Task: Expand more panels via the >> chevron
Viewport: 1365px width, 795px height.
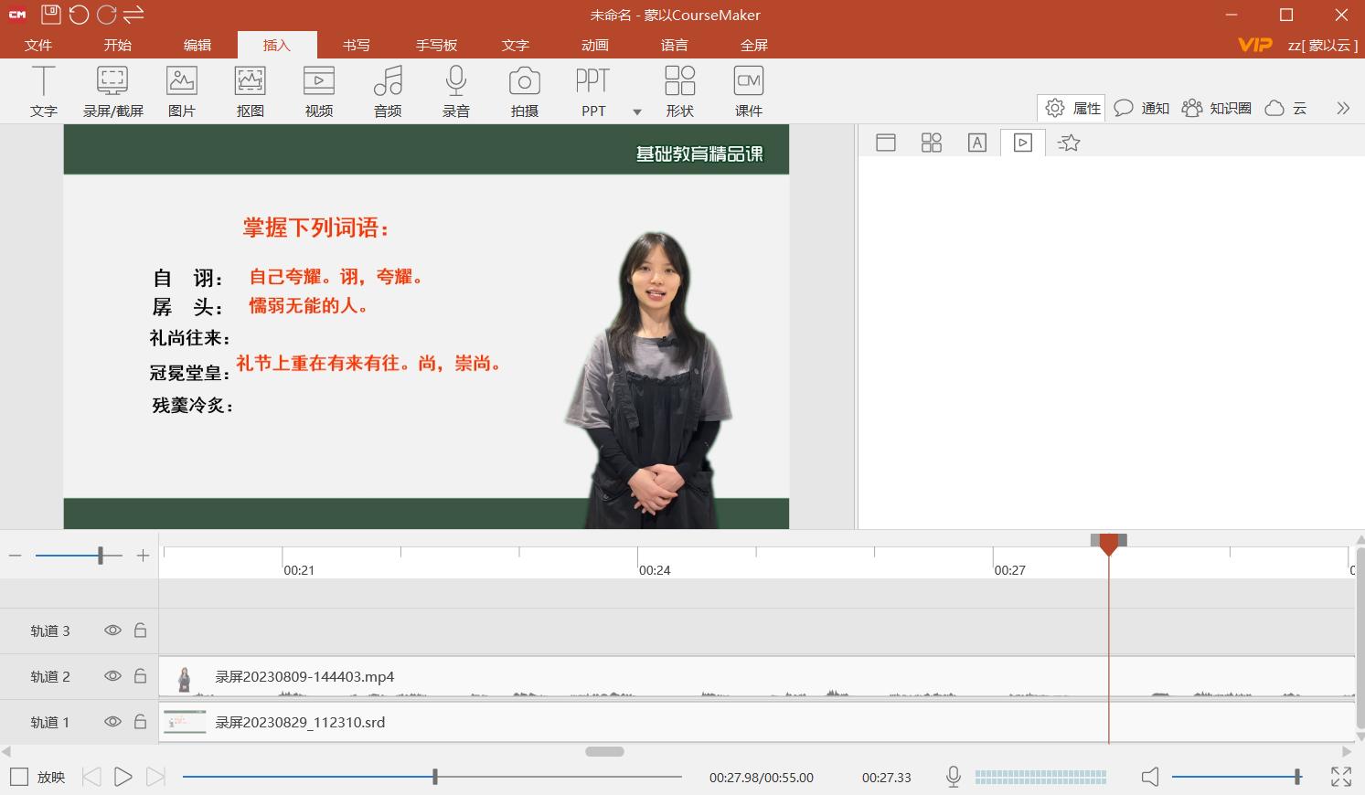Action: (x=1343, y=108)
